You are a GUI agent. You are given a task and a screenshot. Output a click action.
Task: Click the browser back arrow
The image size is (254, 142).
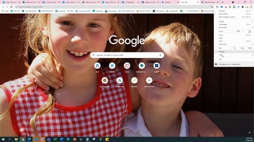[3, 7]
